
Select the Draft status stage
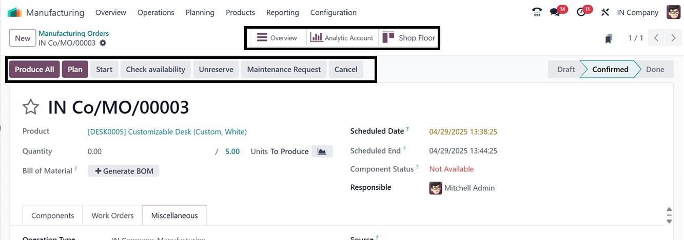(x=565, y=70)
